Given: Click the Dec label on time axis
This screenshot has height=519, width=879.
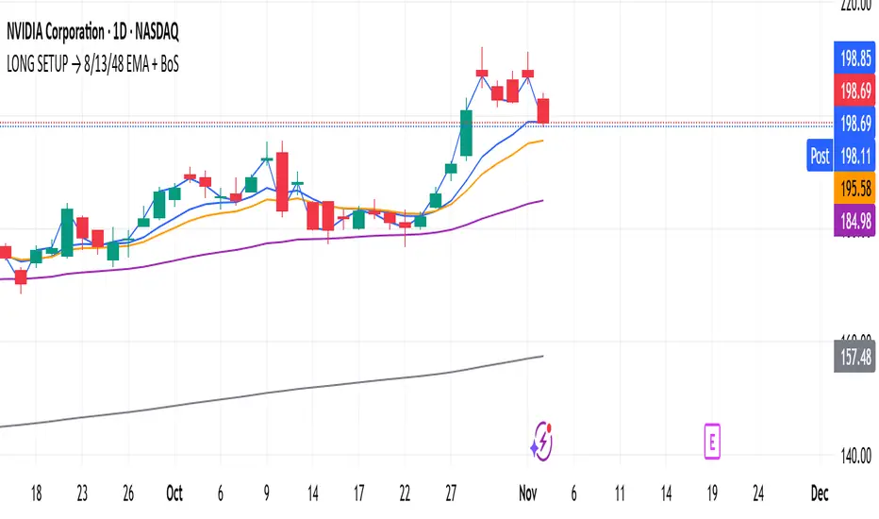Looking at the screenshot, I should 819,494.
